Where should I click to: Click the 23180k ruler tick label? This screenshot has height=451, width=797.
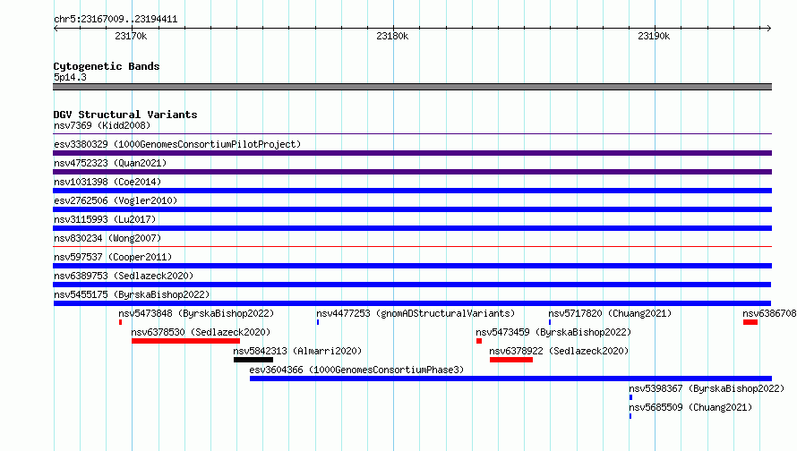pos(392,36)
